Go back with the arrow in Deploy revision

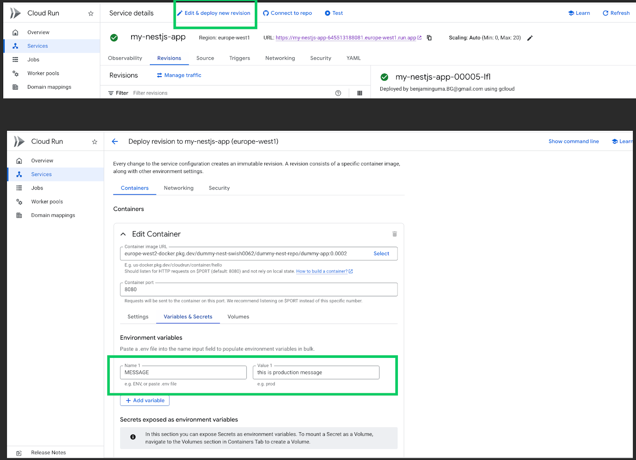[115, 141]
